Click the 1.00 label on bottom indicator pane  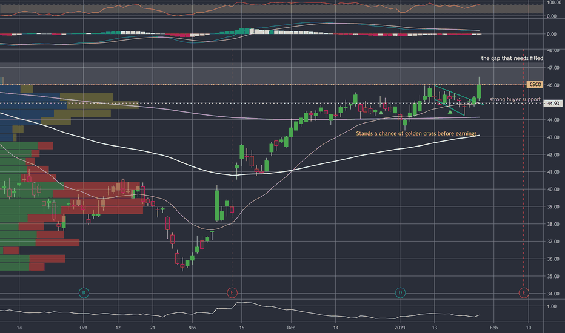tap(552, 306)
